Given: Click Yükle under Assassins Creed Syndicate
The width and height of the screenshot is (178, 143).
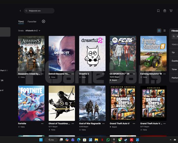Looking at the screenshot, I should (x=22, y=77).
